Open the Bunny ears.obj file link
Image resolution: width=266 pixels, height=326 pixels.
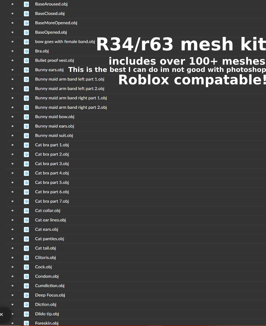click(49, 70)
